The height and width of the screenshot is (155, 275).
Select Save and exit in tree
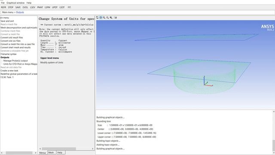7,21
